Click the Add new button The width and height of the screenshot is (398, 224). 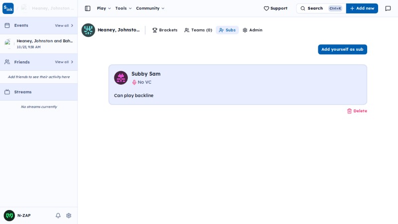click(362, 8)
